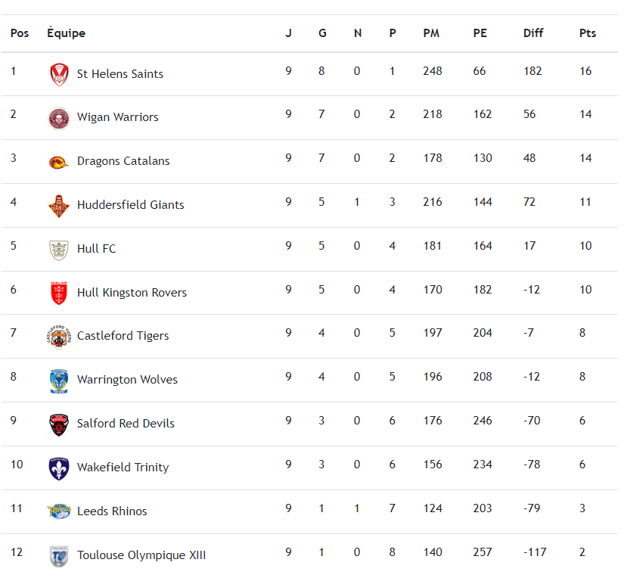Click the Pos column header
Screen dimensions: 627x578
(x=20, y=33)
